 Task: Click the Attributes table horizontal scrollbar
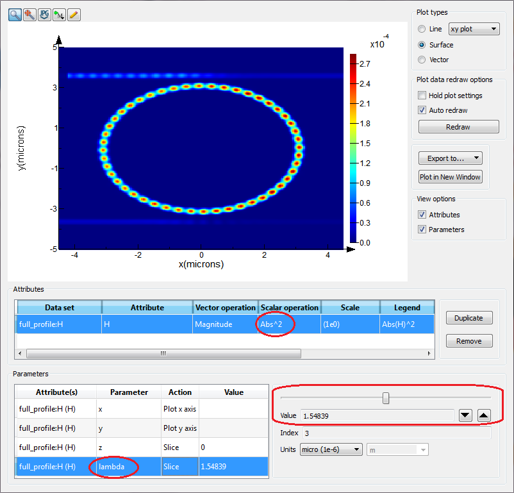point(163,354)
